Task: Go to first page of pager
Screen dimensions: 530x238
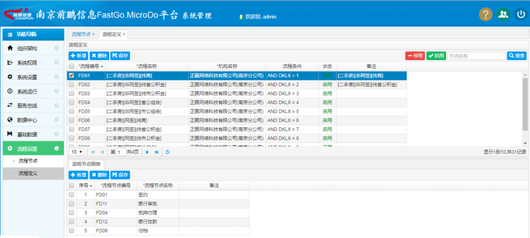Action: pyautogui.click(x=93, y=152)
